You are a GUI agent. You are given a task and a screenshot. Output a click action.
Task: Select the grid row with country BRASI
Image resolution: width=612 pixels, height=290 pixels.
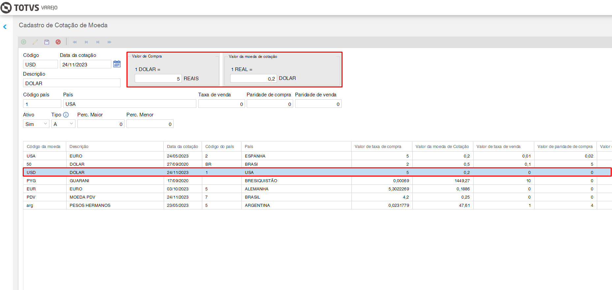[x=318, y=164]
